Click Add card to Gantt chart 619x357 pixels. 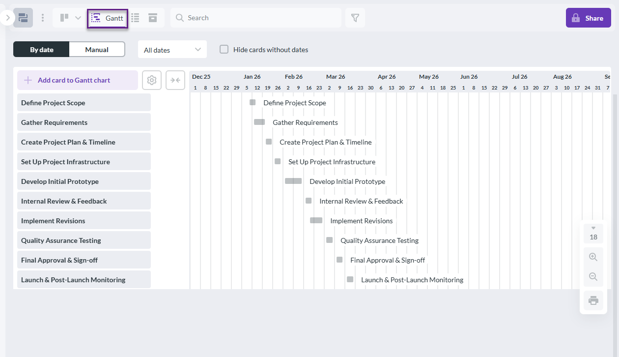coord(77,80)
